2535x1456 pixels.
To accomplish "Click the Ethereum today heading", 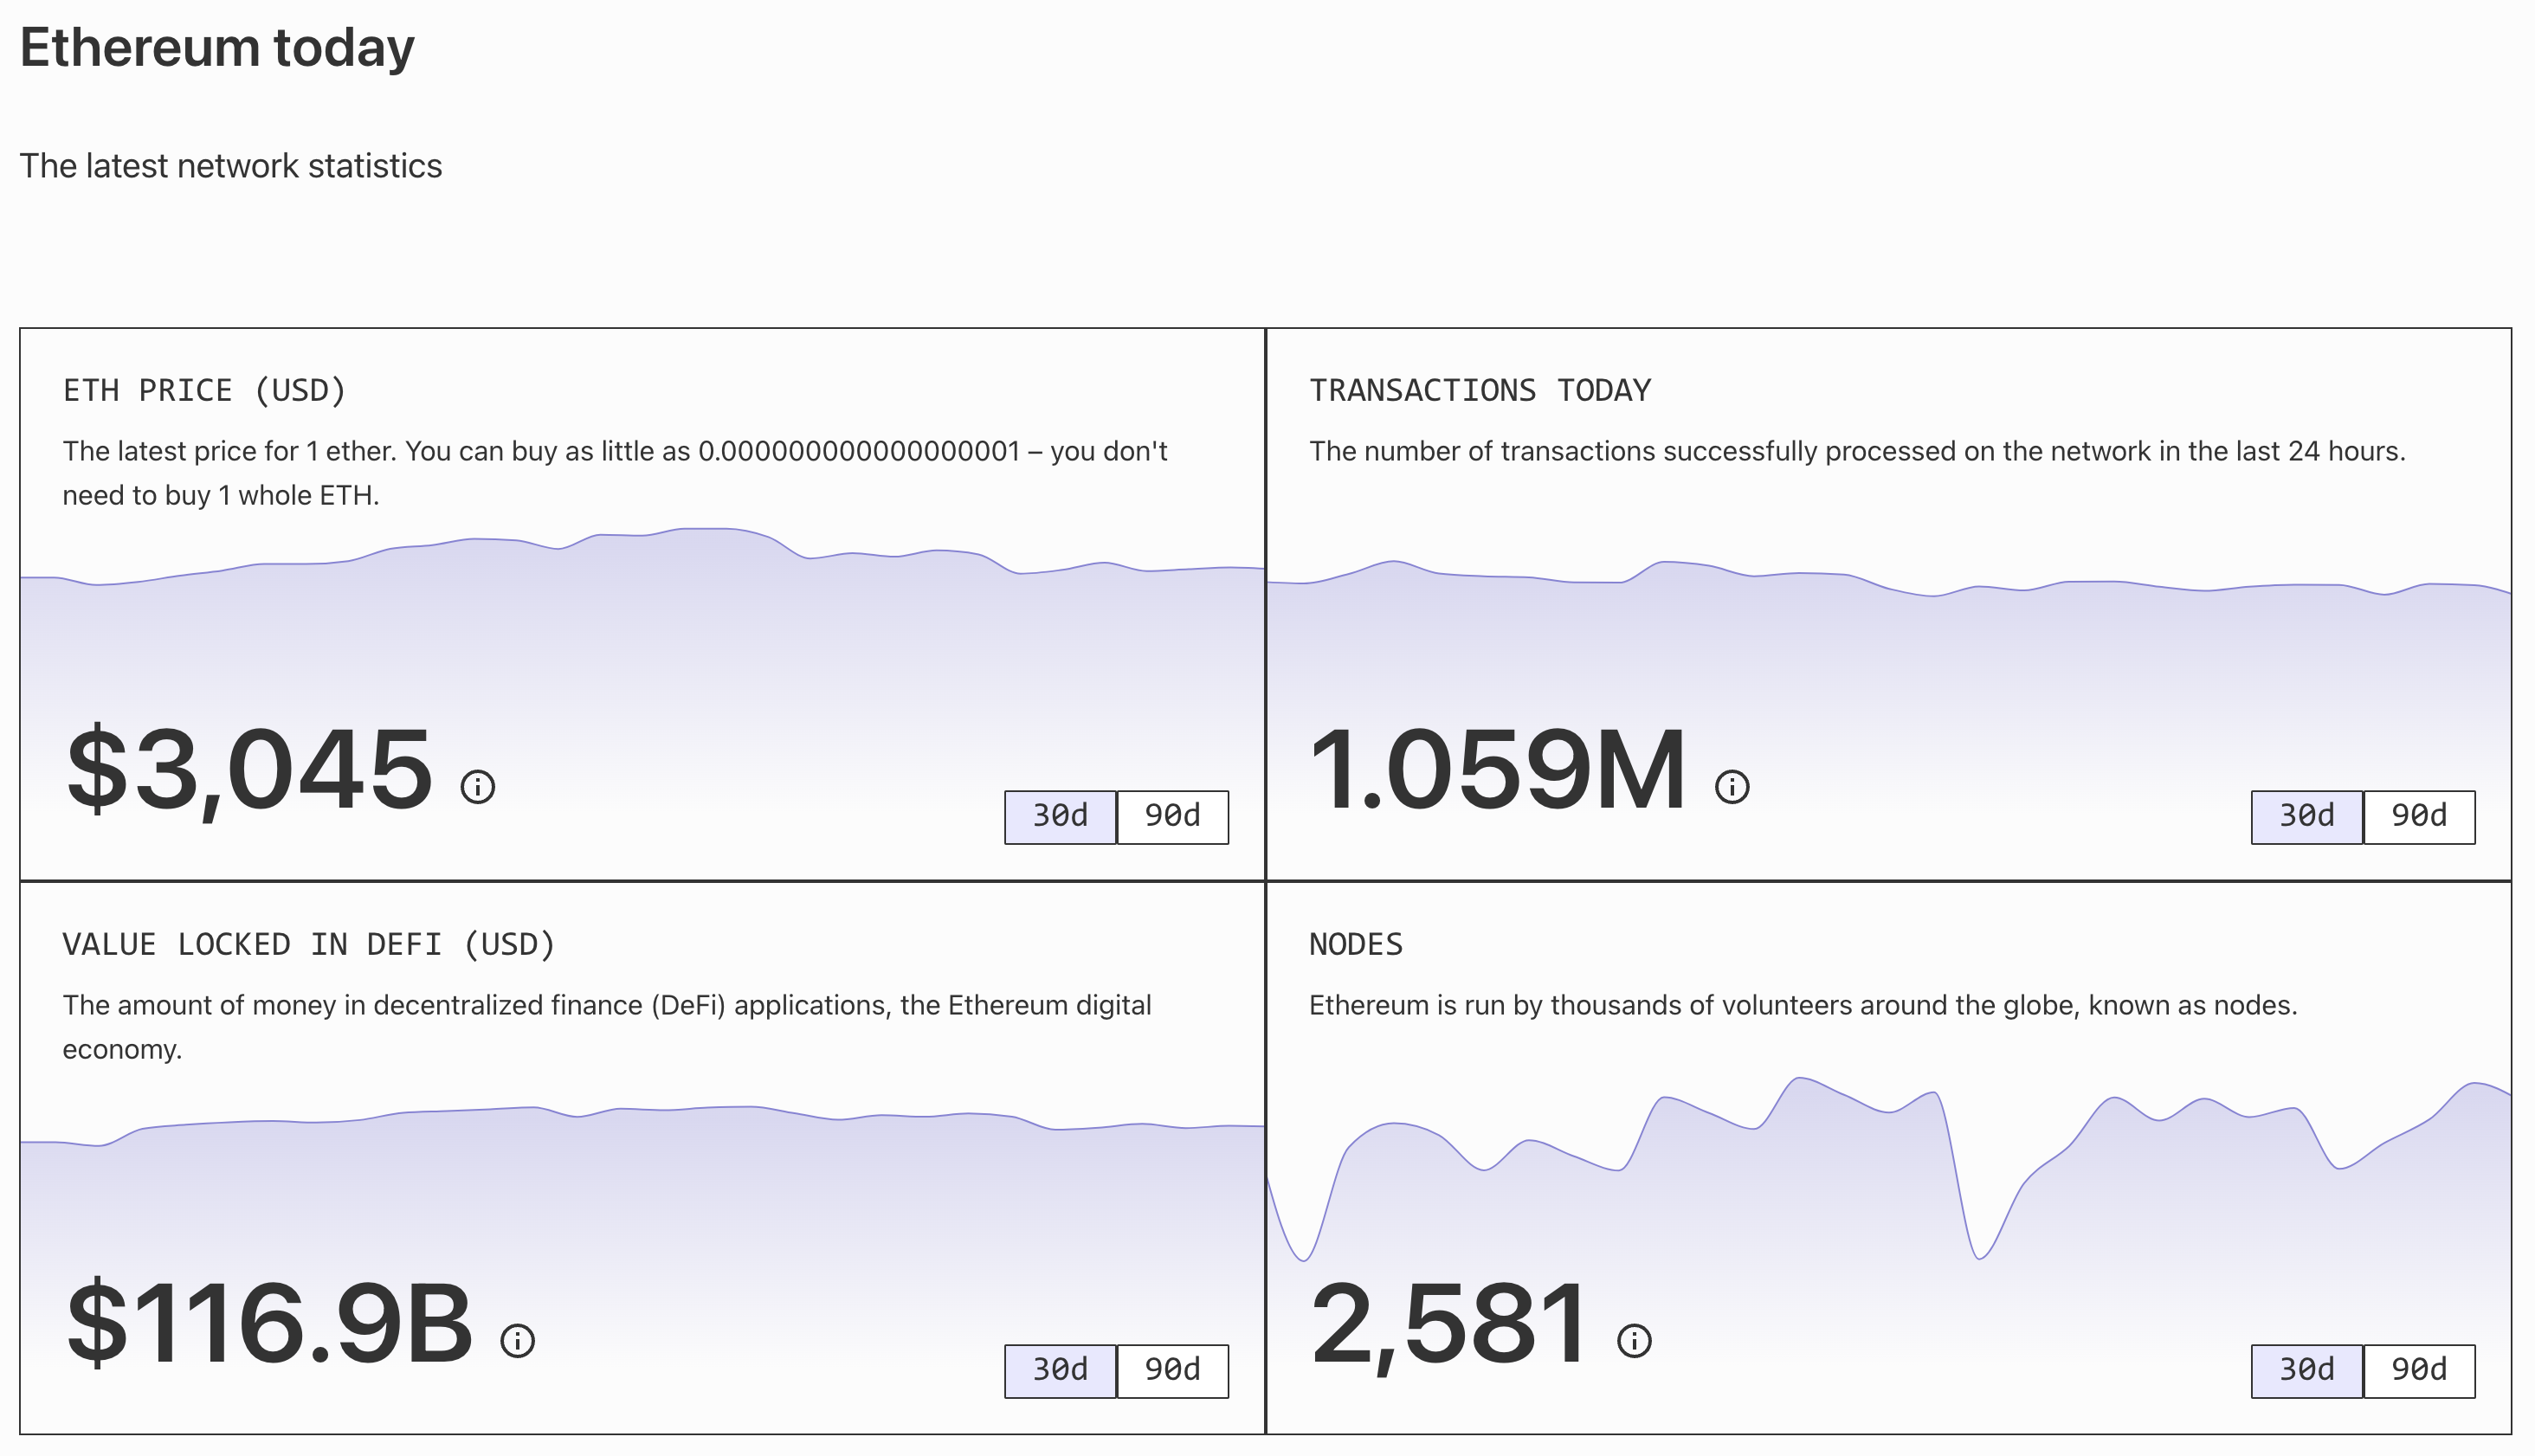I will tap(217, 48).
